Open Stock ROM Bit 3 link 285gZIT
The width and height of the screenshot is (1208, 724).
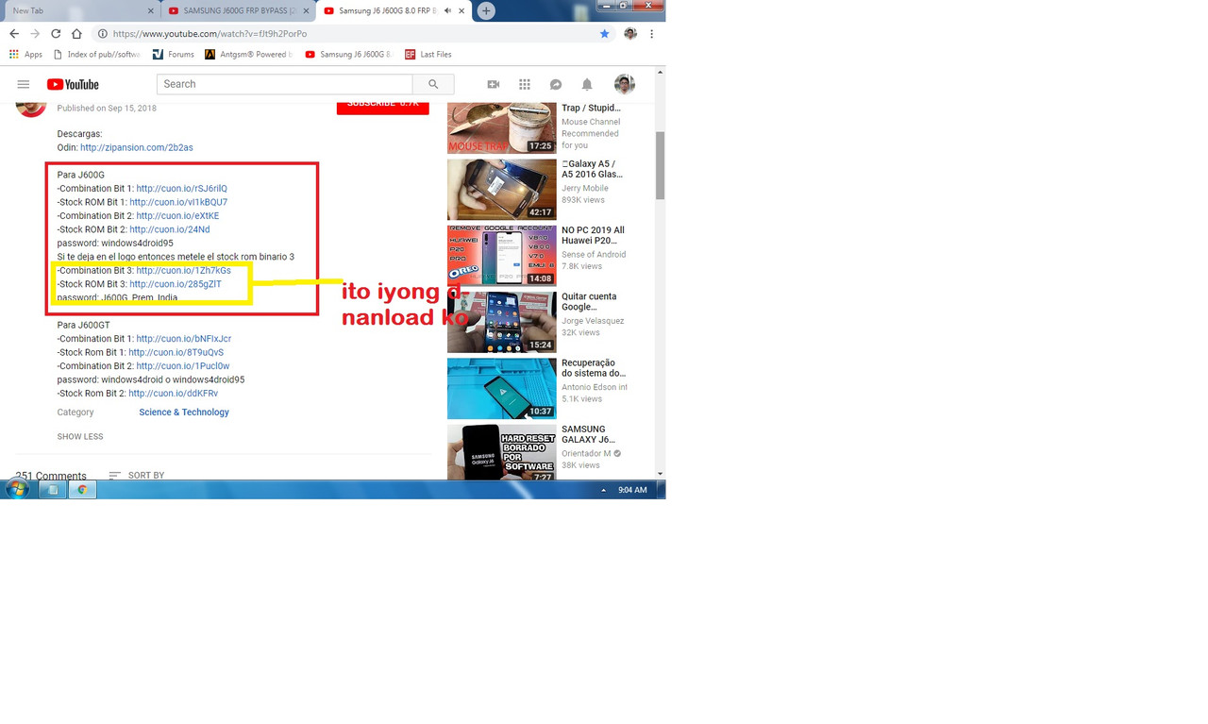coord(176,284)
